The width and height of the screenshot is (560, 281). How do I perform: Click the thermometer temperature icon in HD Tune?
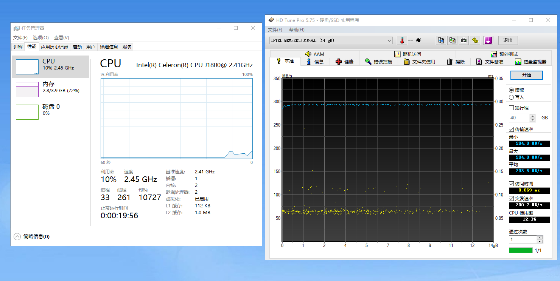coord(402,40)
